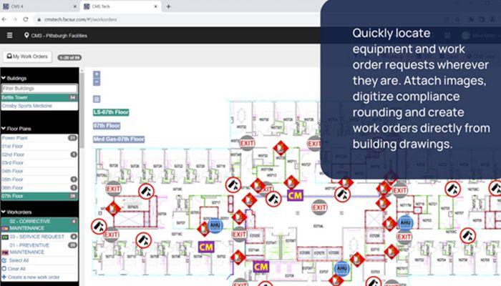This screenshot has width=501, height=286.
Task: Click the bottommost CM marker on the plan
Action: click(x=261, y=267)
